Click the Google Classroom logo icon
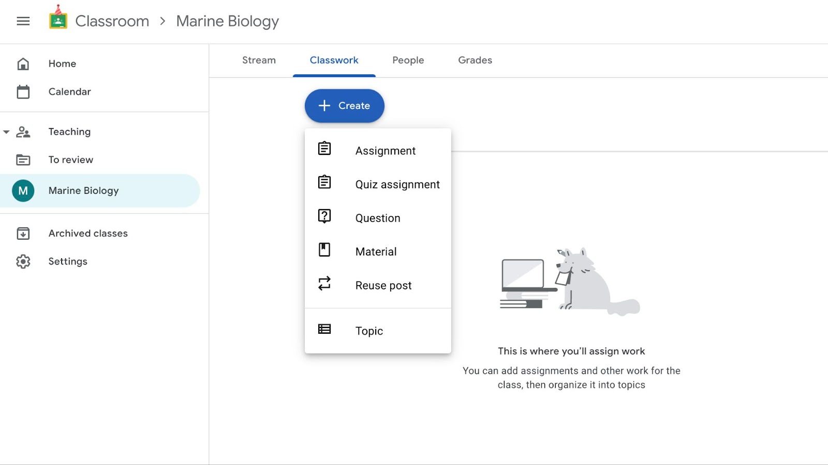Image resolution: width=828 pixels, height=465 pixels. coord(58,19)
